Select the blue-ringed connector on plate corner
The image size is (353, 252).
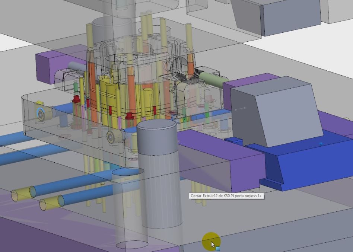(41, 113)
